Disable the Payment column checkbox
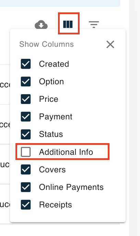The width and height of the screenshot is (140, 236). (x=26, y=117)
